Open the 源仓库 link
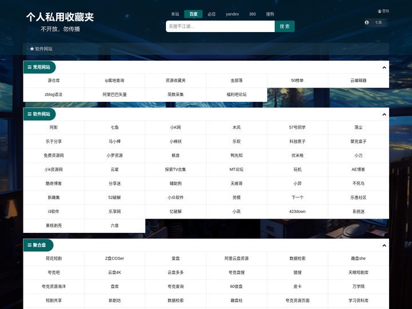The image size is (412, 309). (x=54, y=81)
